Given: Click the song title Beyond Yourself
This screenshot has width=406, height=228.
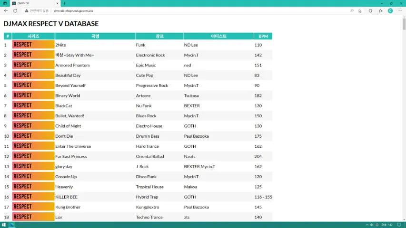Looking at the screenshot, I should click(x=70, y=85).
